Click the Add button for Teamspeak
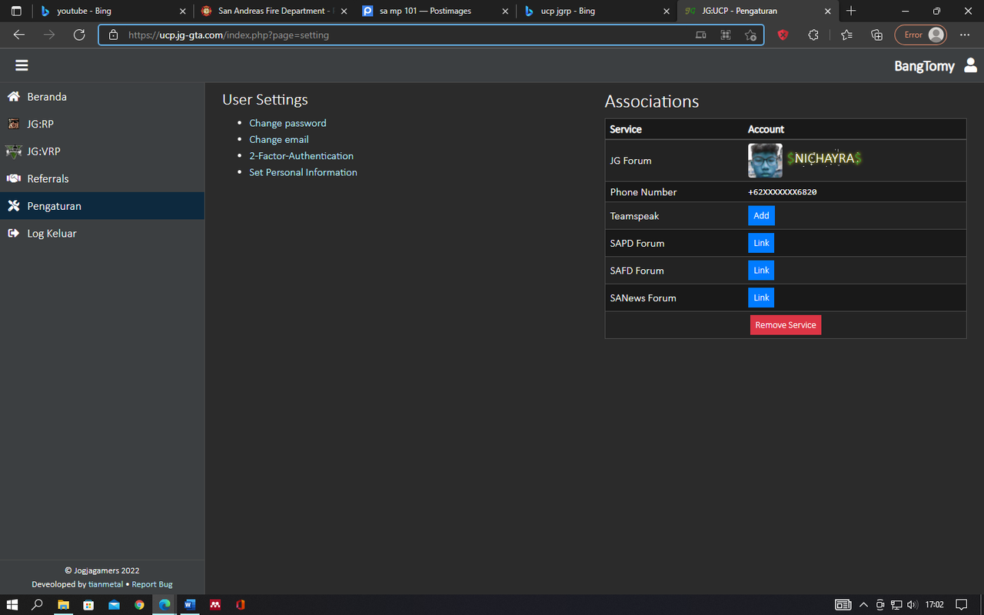Screen dimensions: 984x615 coord(761,216)
